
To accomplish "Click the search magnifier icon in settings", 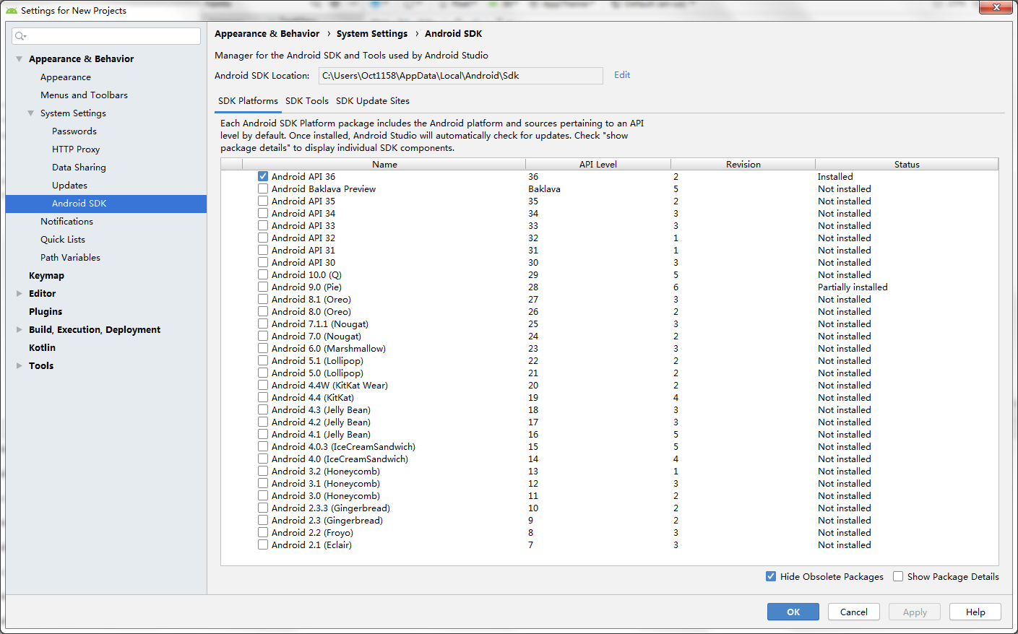I will (x=20, y=36).
